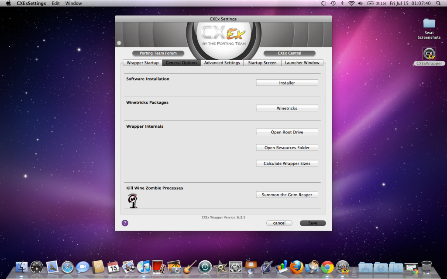Image resolution: width=447 pixels, height=279 pixels.
Task: Open Address Book in the Dock
Action: [x=98, y=267]
